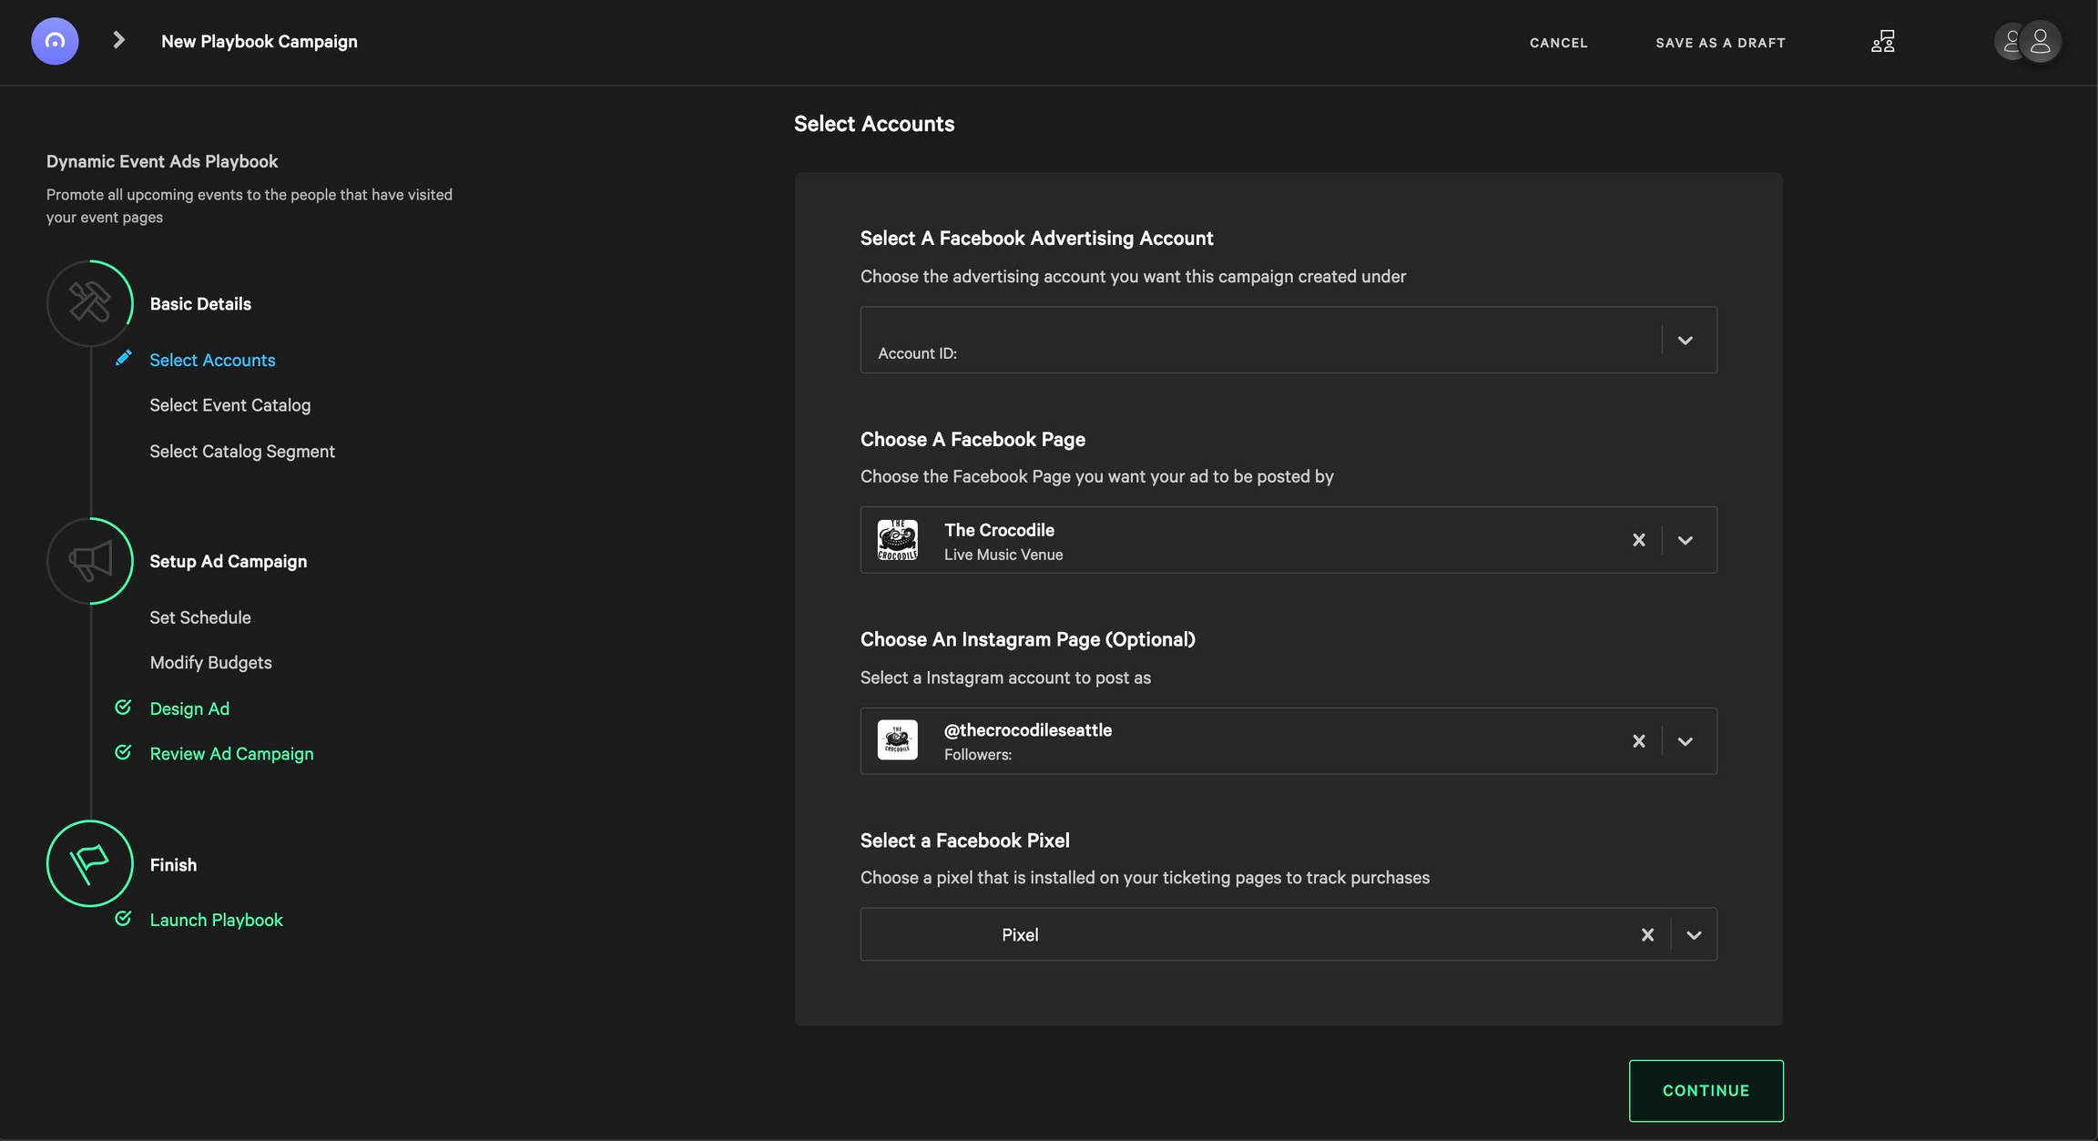Click the check icon beside Design Ad
Screen dimensions: 2098x1141
pyautogui.click(x=123, y=708)
